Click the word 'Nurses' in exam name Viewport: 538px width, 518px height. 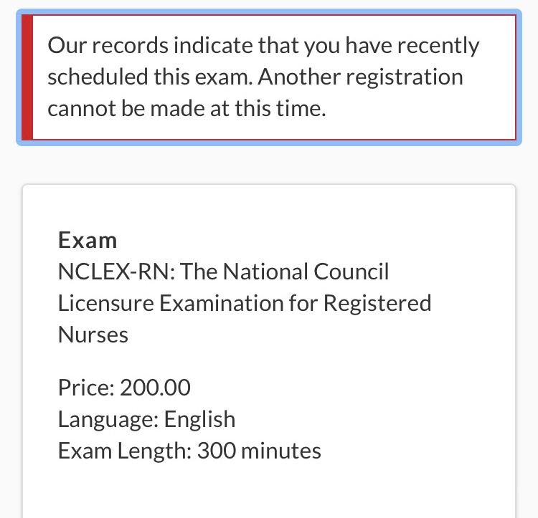(93, 335)
